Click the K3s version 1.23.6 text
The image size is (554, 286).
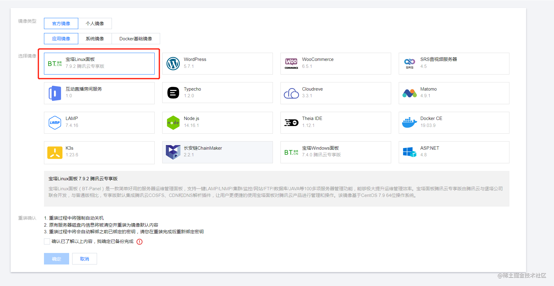click(x=72, y=155)
